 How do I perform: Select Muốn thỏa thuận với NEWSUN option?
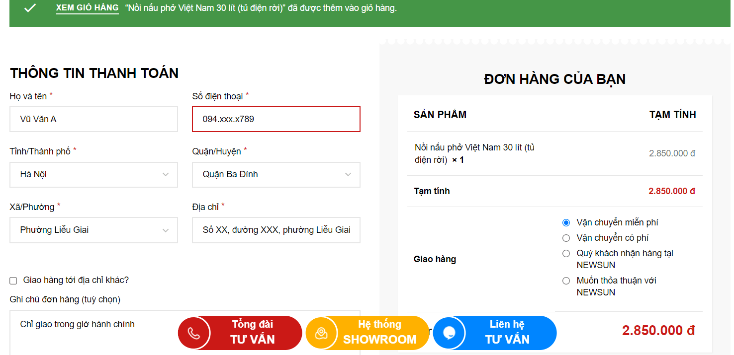point(566,281)
